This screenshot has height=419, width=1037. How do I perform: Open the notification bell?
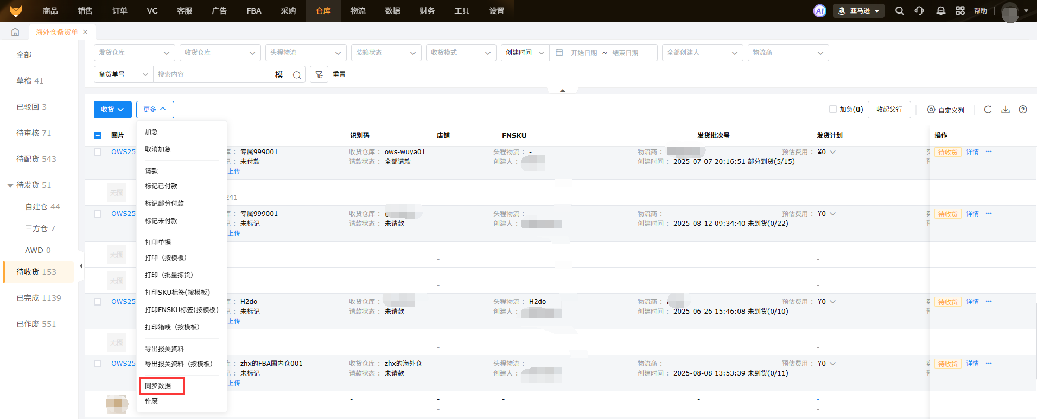point(940,11)
